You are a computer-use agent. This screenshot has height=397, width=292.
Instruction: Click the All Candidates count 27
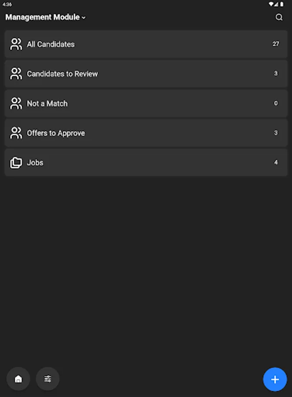(276, 44)
